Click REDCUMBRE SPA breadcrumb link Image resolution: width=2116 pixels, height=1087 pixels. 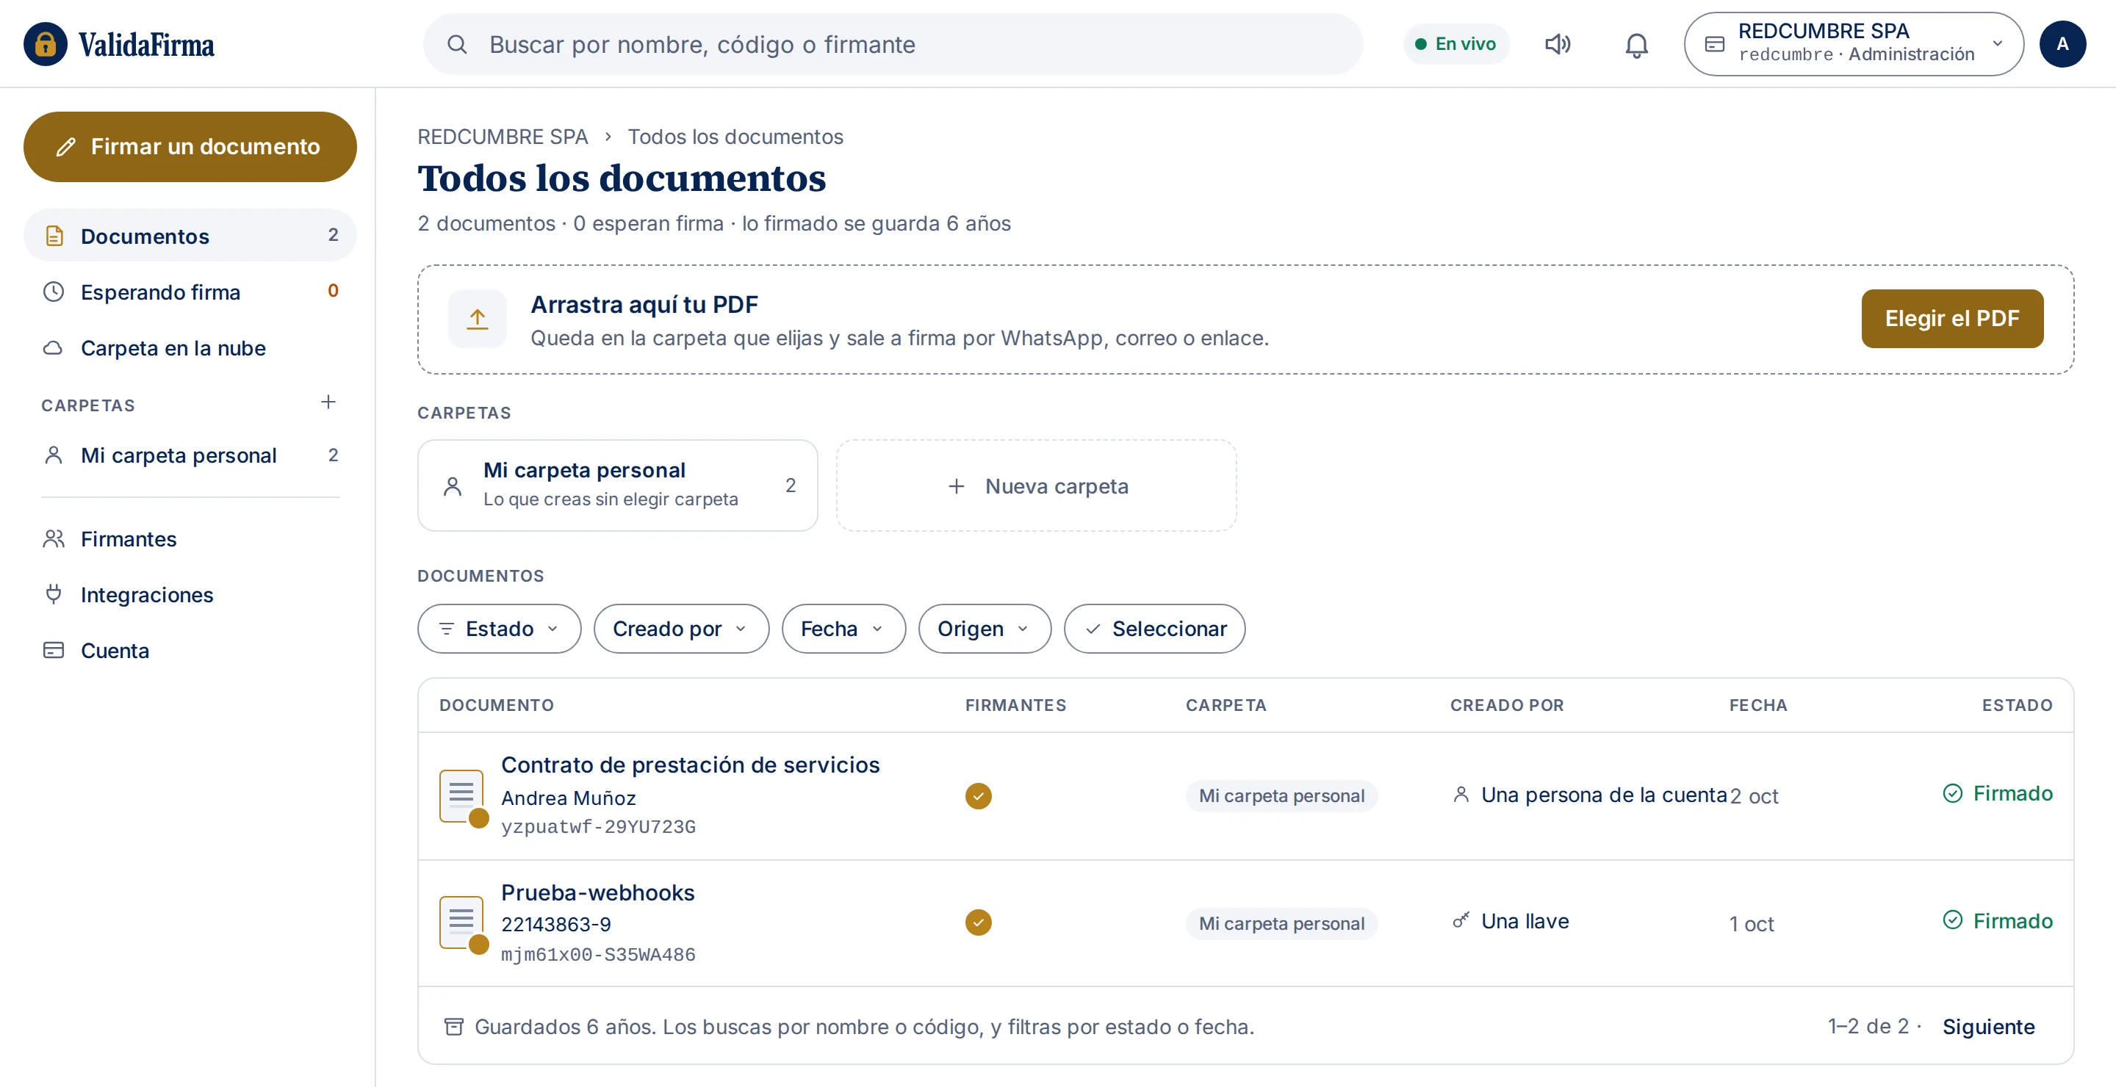click(x=503, y=137)
